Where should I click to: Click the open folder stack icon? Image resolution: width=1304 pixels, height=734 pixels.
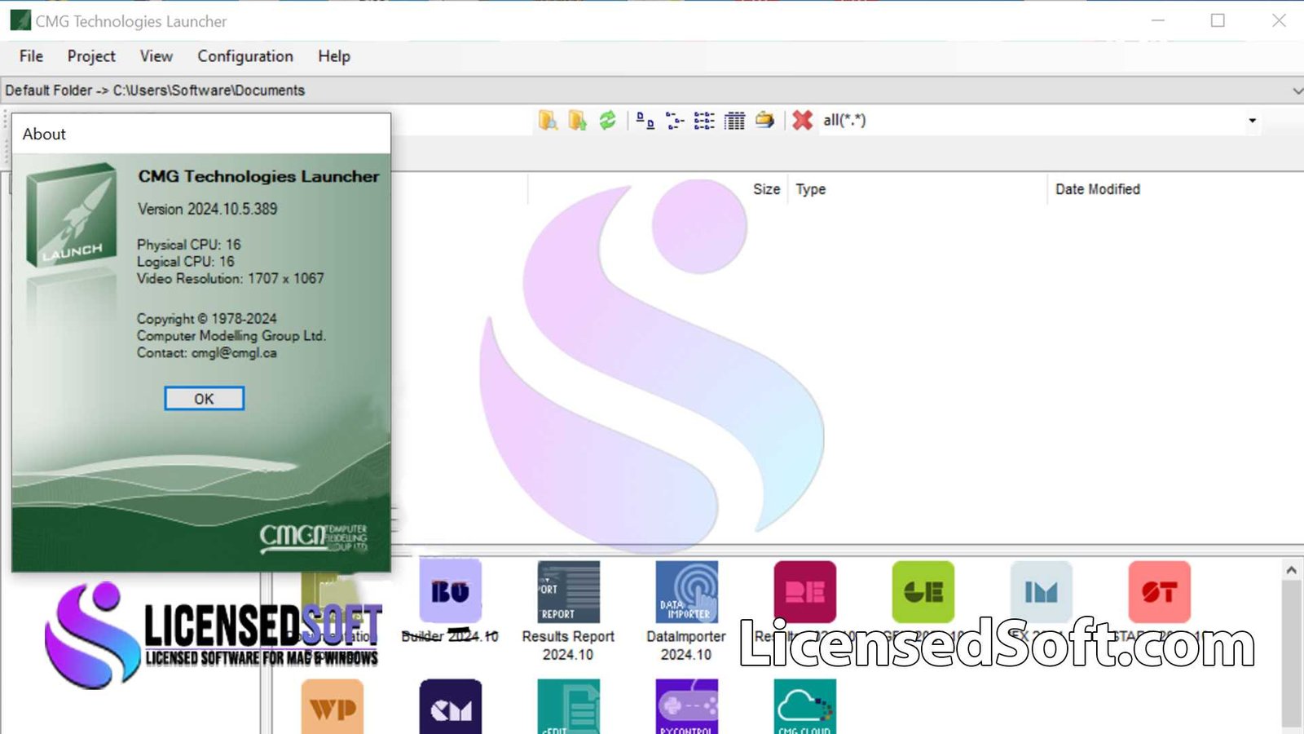[x=764, y=121]
